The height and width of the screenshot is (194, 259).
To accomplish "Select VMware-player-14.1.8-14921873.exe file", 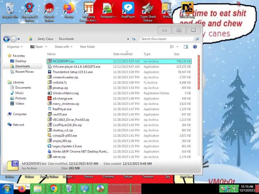I will pos(119,67).
